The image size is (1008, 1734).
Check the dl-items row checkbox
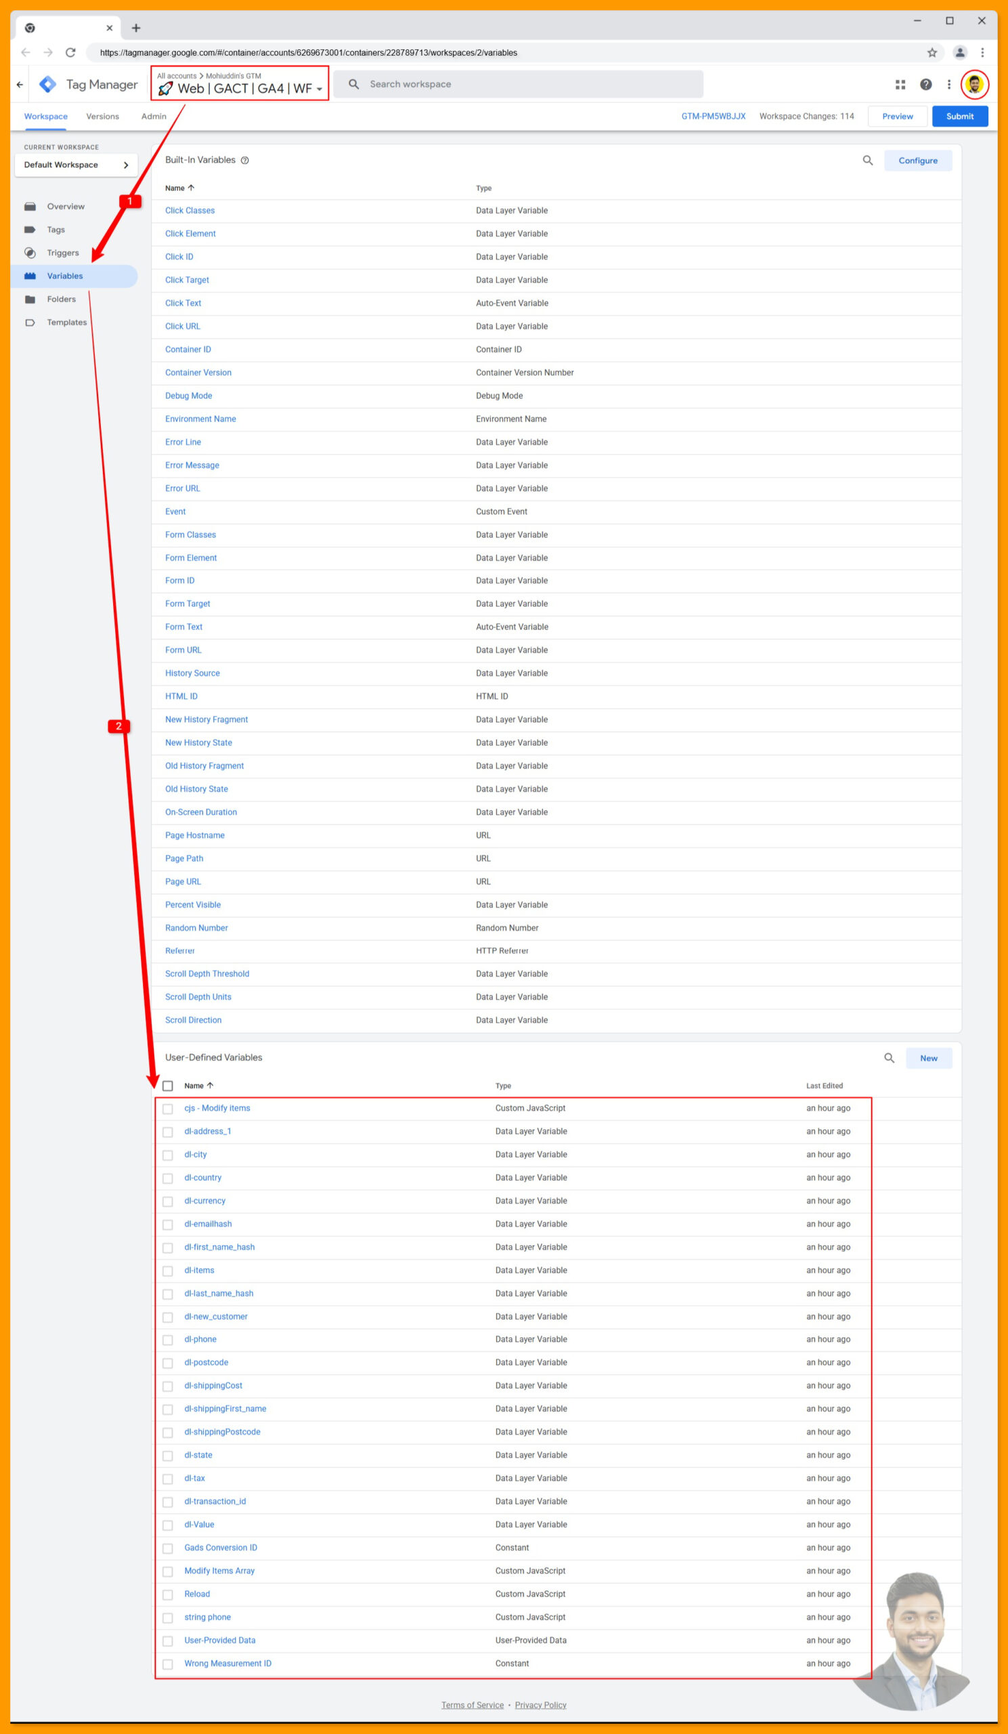[x=168, y=1271]
